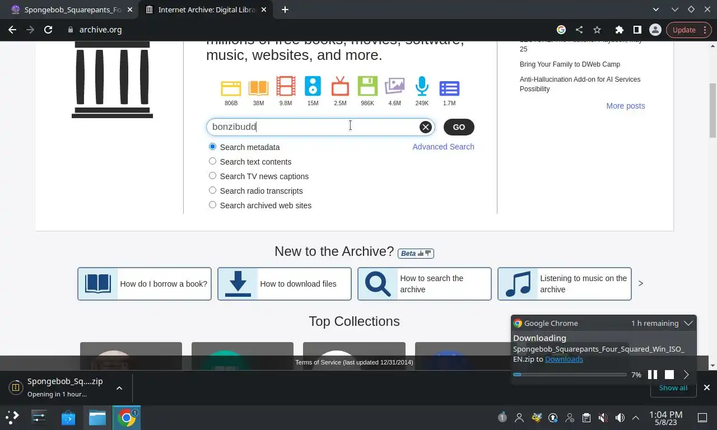717x430 pixels.
Task: Open How do I borrow a book card
Action: [x=145, y=284]
